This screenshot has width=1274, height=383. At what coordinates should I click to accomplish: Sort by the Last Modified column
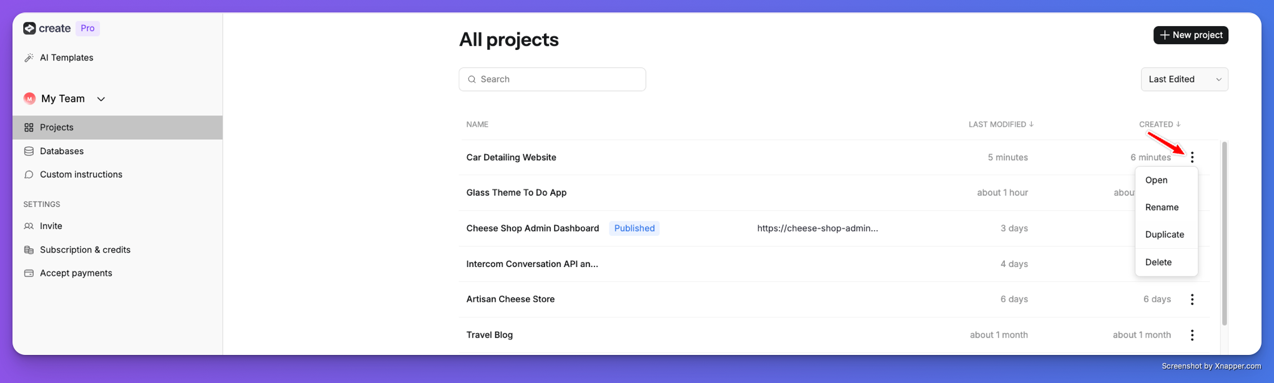coord(1001,124)
